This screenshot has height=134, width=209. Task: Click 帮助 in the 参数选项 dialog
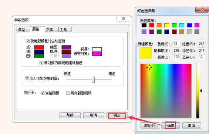point(70,115)
